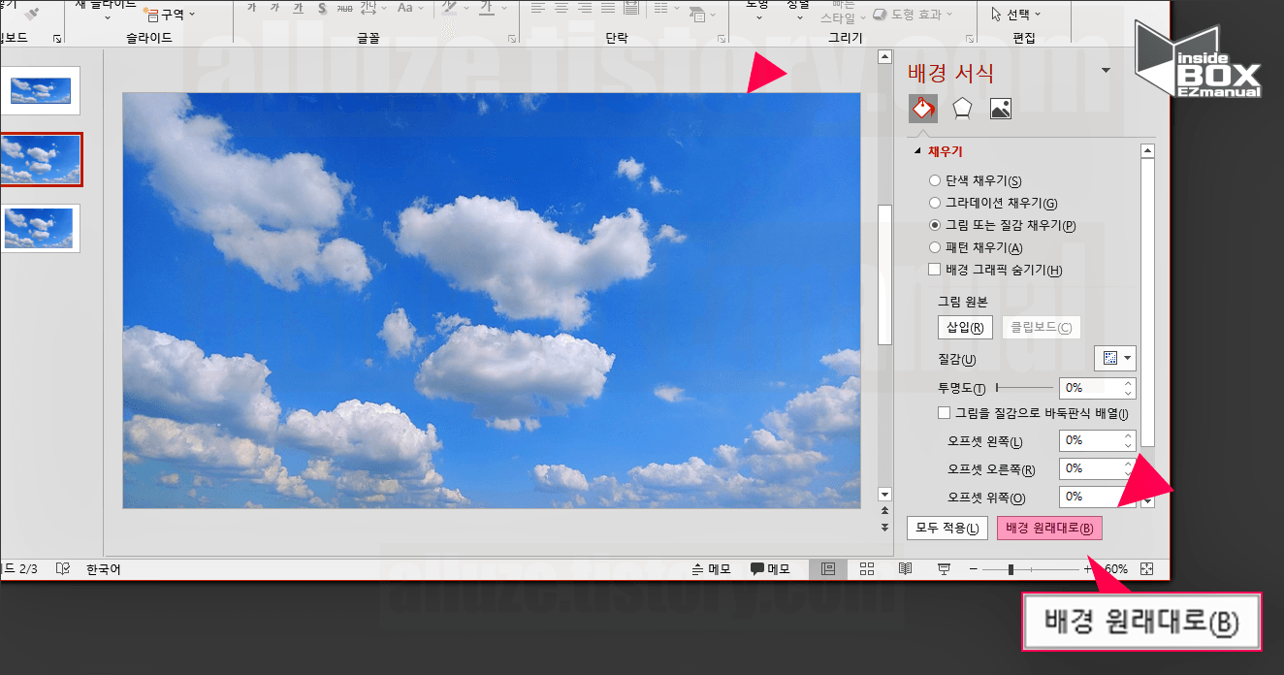The height and width of the screenshot is (675, 1284).
Task: Select the second slide thumbnail
Action: coord(41,160)
